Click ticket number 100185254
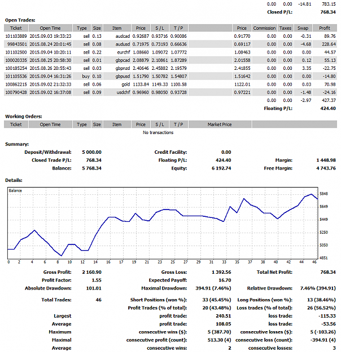 point(16,68)
